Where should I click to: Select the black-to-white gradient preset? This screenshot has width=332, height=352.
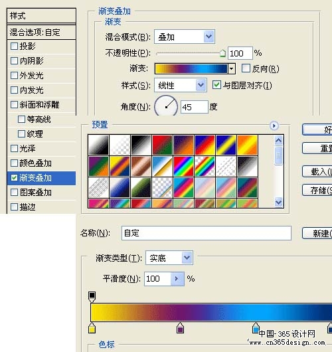141,145
